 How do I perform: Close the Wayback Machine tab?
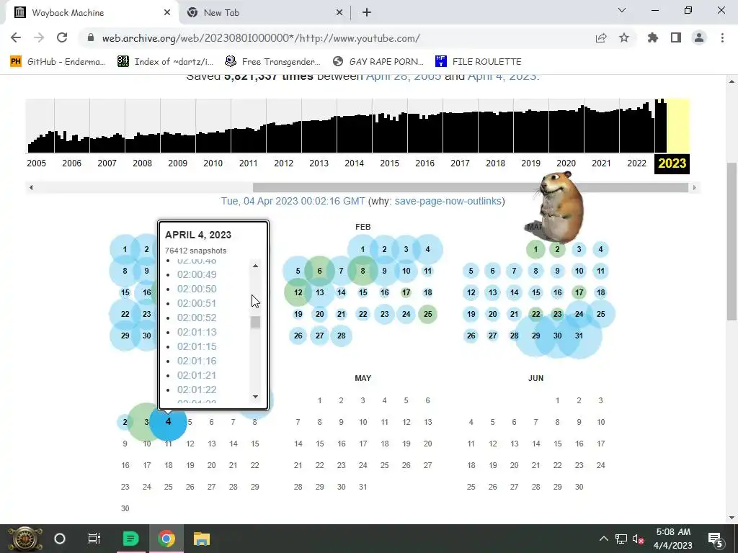tap(167, 13)
